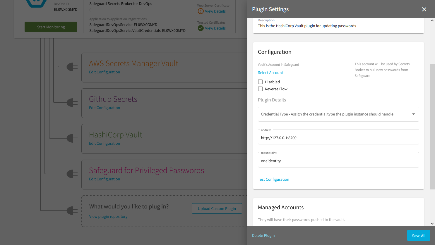
Task: Click the Web Server Certificate warning icon
Action: click(x=201, y=11)
